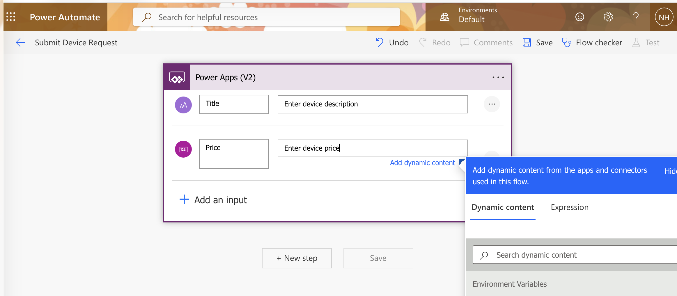Image resolution: width=677 pixels, height=296 pixels.
Task: Open the NH account avatar menu
Action: pos(664,17)
